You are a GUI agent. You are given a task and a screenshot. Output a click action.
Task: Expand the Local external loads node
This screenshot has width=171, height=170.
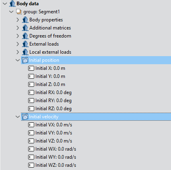point(18,52)
